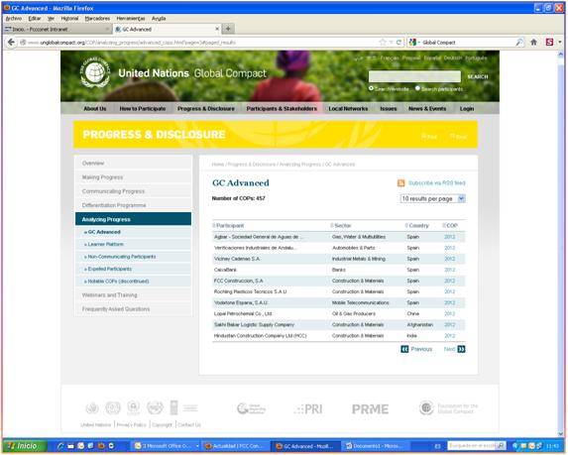Close the GC Advanced tab
The height and width of the screenshot is (455, 568).
click(x=217, y=29)
